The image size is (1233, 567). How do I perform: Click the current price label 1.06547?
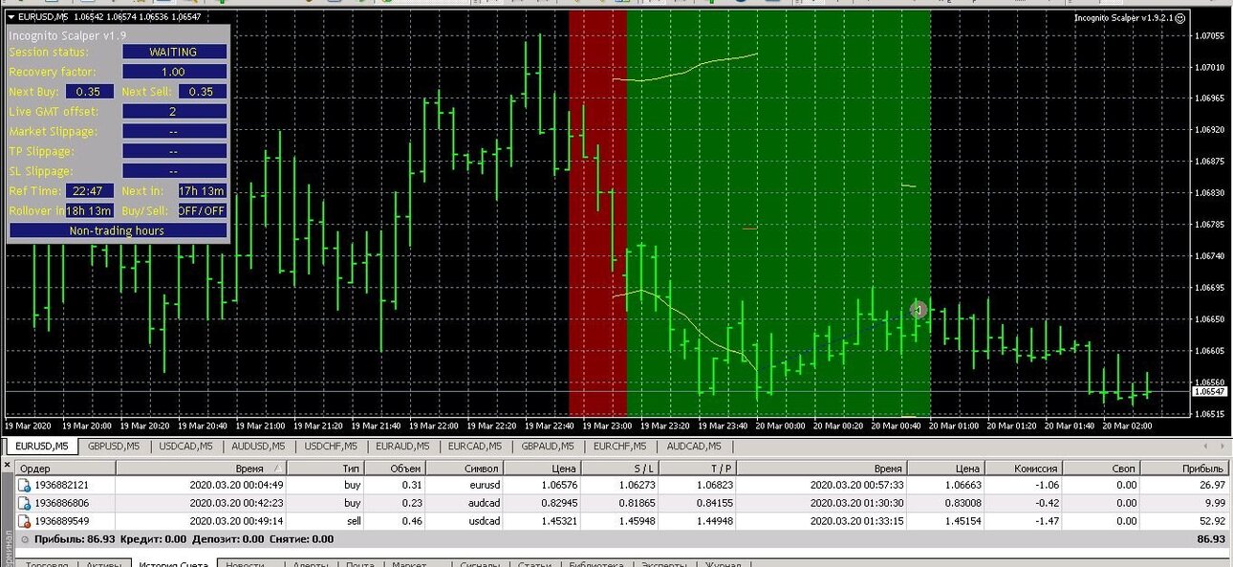coord(1209,392)
